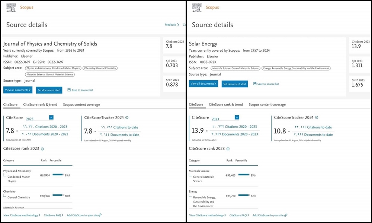Click info icon next to right CiteScoreTracker 2024
Image resolution: width=372 pixels, height=223 pixels.
pyautogui.click(x=317, y=117)
